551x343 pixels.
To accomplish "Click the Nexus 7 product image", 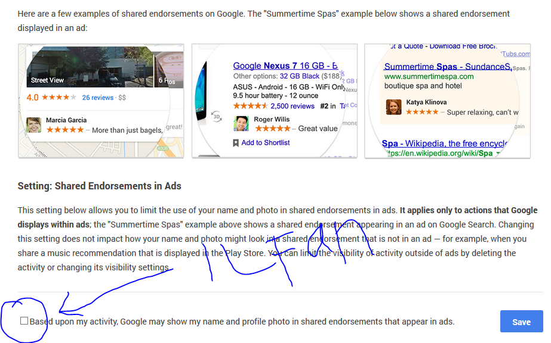I will click(x=201, y=92).
